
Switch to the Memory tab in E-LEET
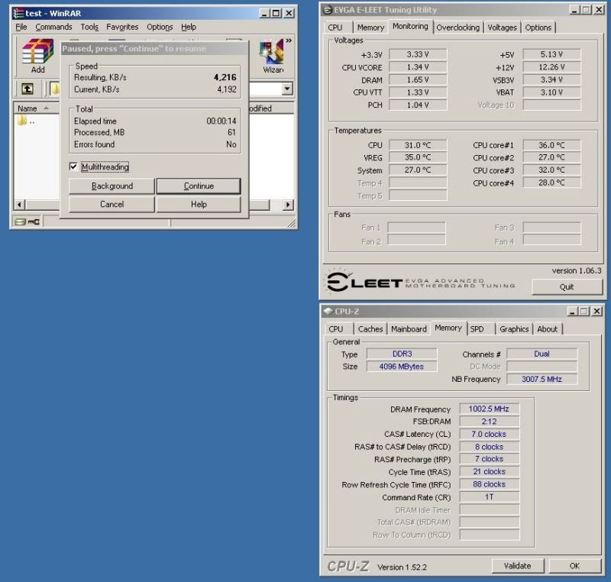pos(370,27)
